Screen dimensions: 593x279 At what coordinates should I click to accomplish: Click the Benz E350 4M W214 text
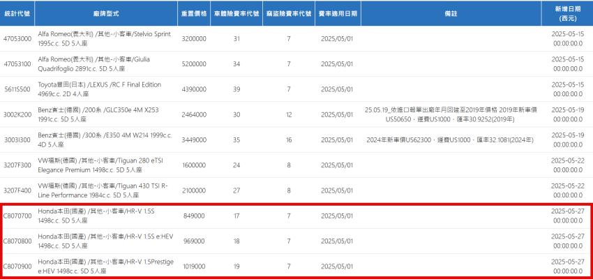(105, 140)
